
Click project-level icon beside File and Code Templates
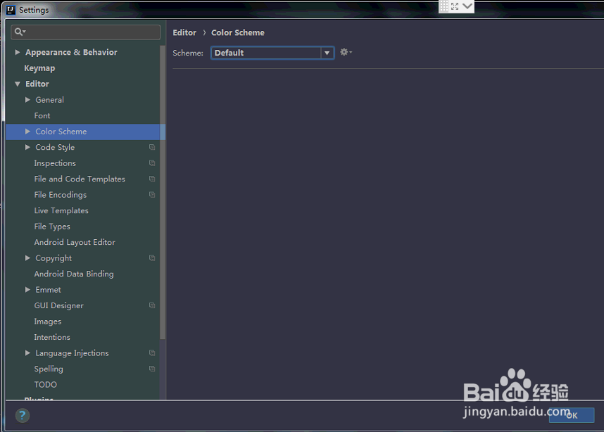click(x=152, y=179)
